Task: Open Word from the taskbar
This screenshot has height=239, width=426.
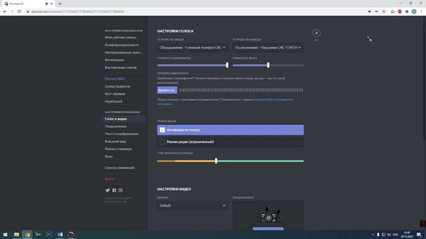Action: click(x=60, y=234)
